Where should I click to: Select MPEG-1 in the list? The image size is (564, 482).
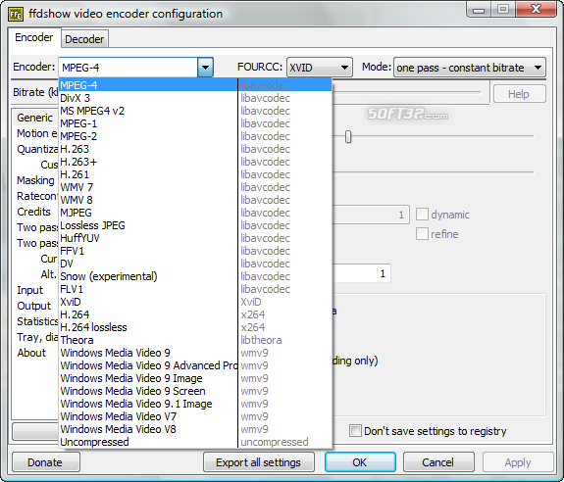click(194, 123)
